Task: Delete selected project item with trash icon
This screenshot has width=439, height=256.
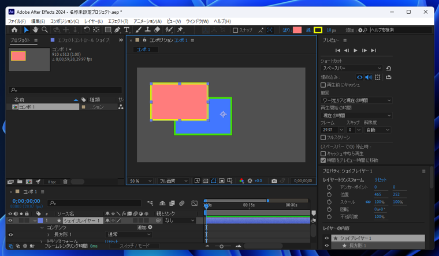Action: (x=65, y=182)
